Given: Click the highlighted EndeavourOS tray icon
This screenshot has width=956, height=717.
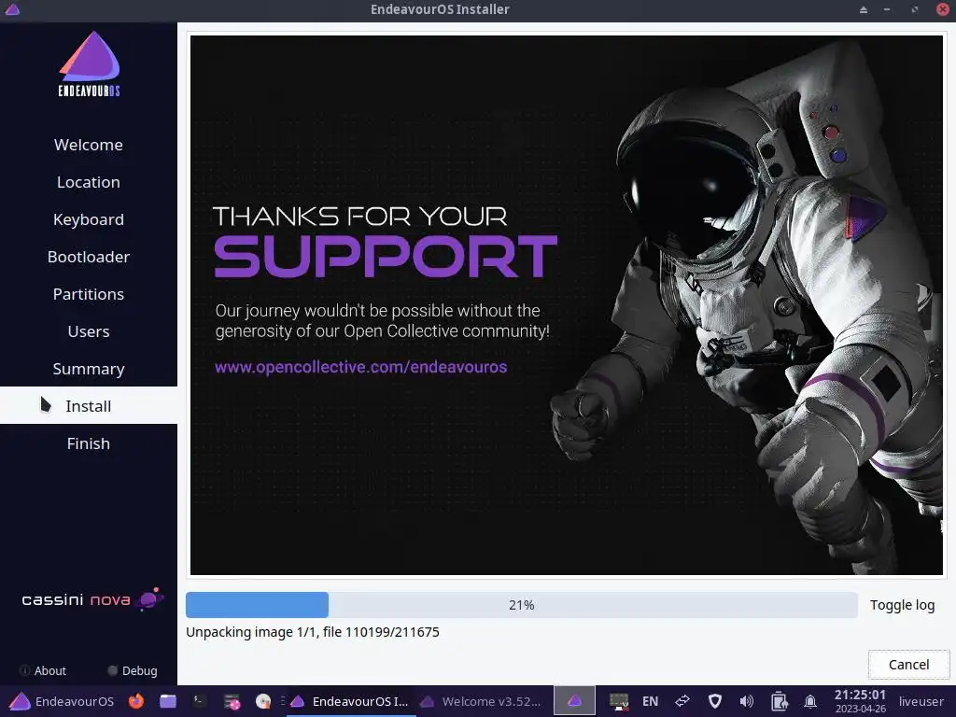Looking at the screenshot, I should click(x=574, y=701).
